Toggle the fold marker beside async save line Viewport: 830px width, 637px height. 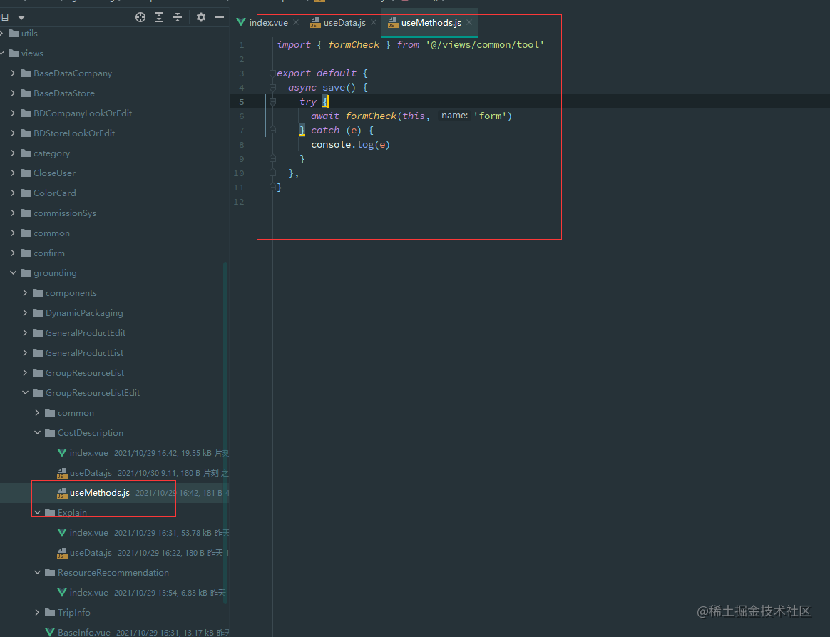pos(272,88)
